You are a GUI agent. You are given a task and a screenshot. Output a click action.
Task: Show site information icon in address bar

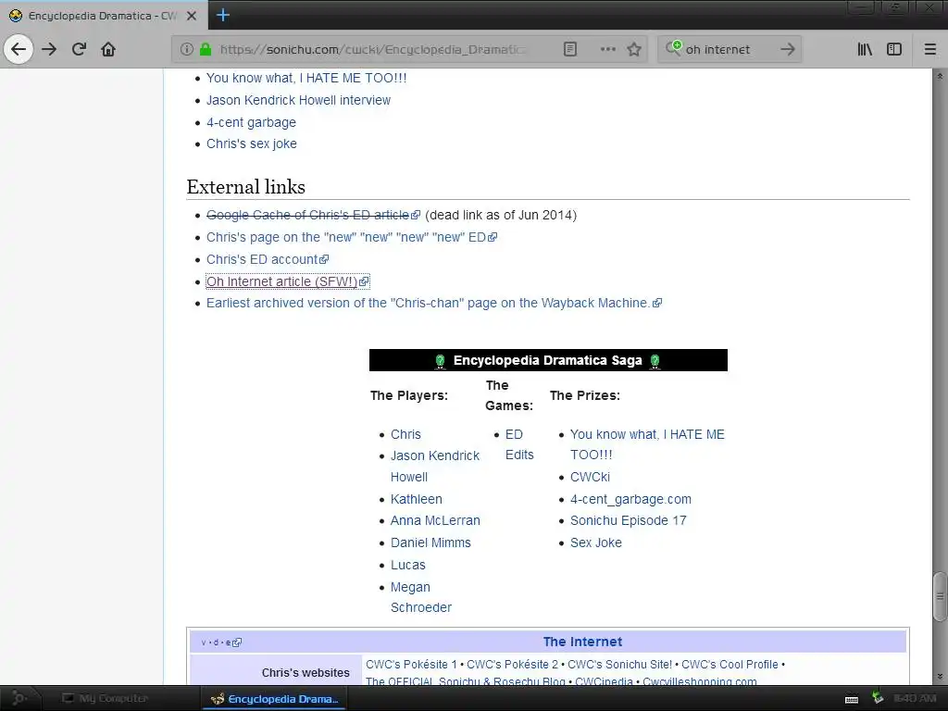[187, 49]
